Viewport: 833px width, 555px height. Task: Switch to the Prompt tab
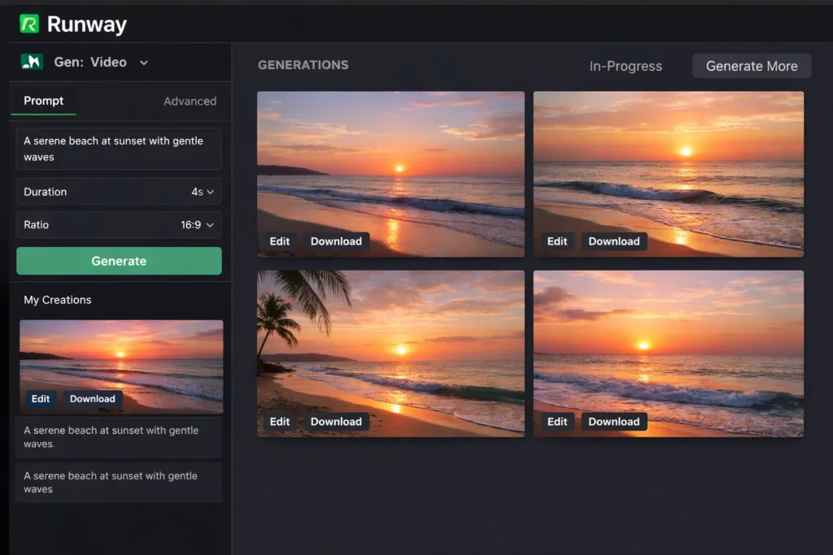pyautogui.click(x=43, y=101)
